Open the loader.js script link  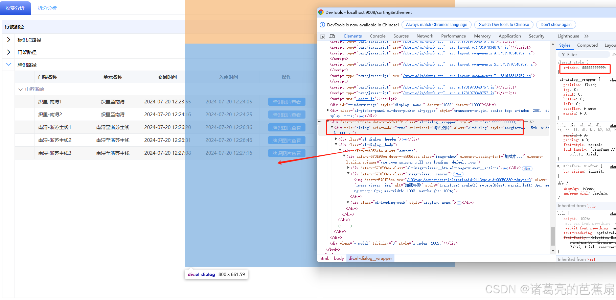[x=365, y=99]
